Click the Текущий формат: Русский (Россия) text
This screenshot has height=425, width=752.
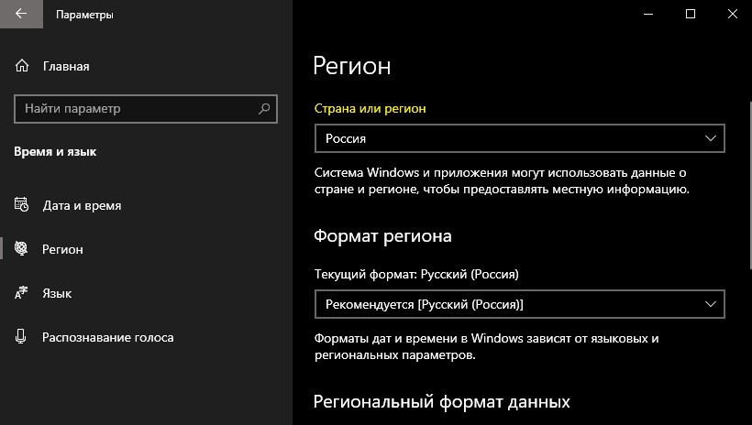click(416, 275)
